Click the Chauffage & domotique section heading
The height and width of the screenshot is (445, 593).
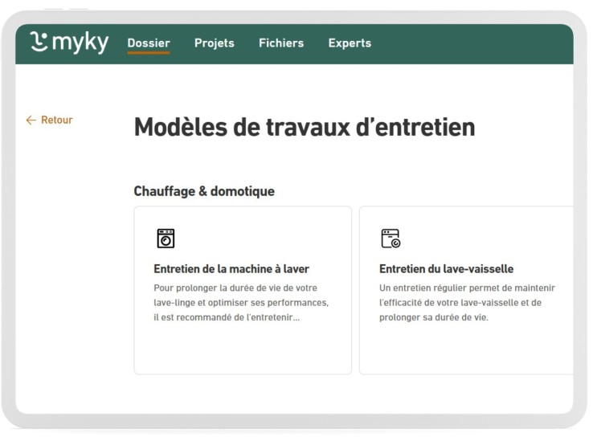(x=204, y=191)
